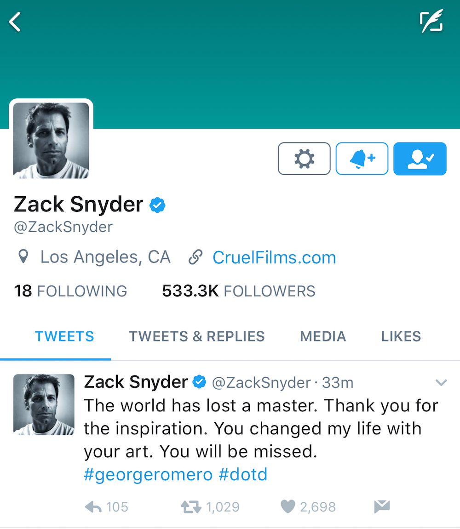Viewport: 460px width, 529px height.
Task: Send the tweet as a direct message
Action: click(381, 506)
